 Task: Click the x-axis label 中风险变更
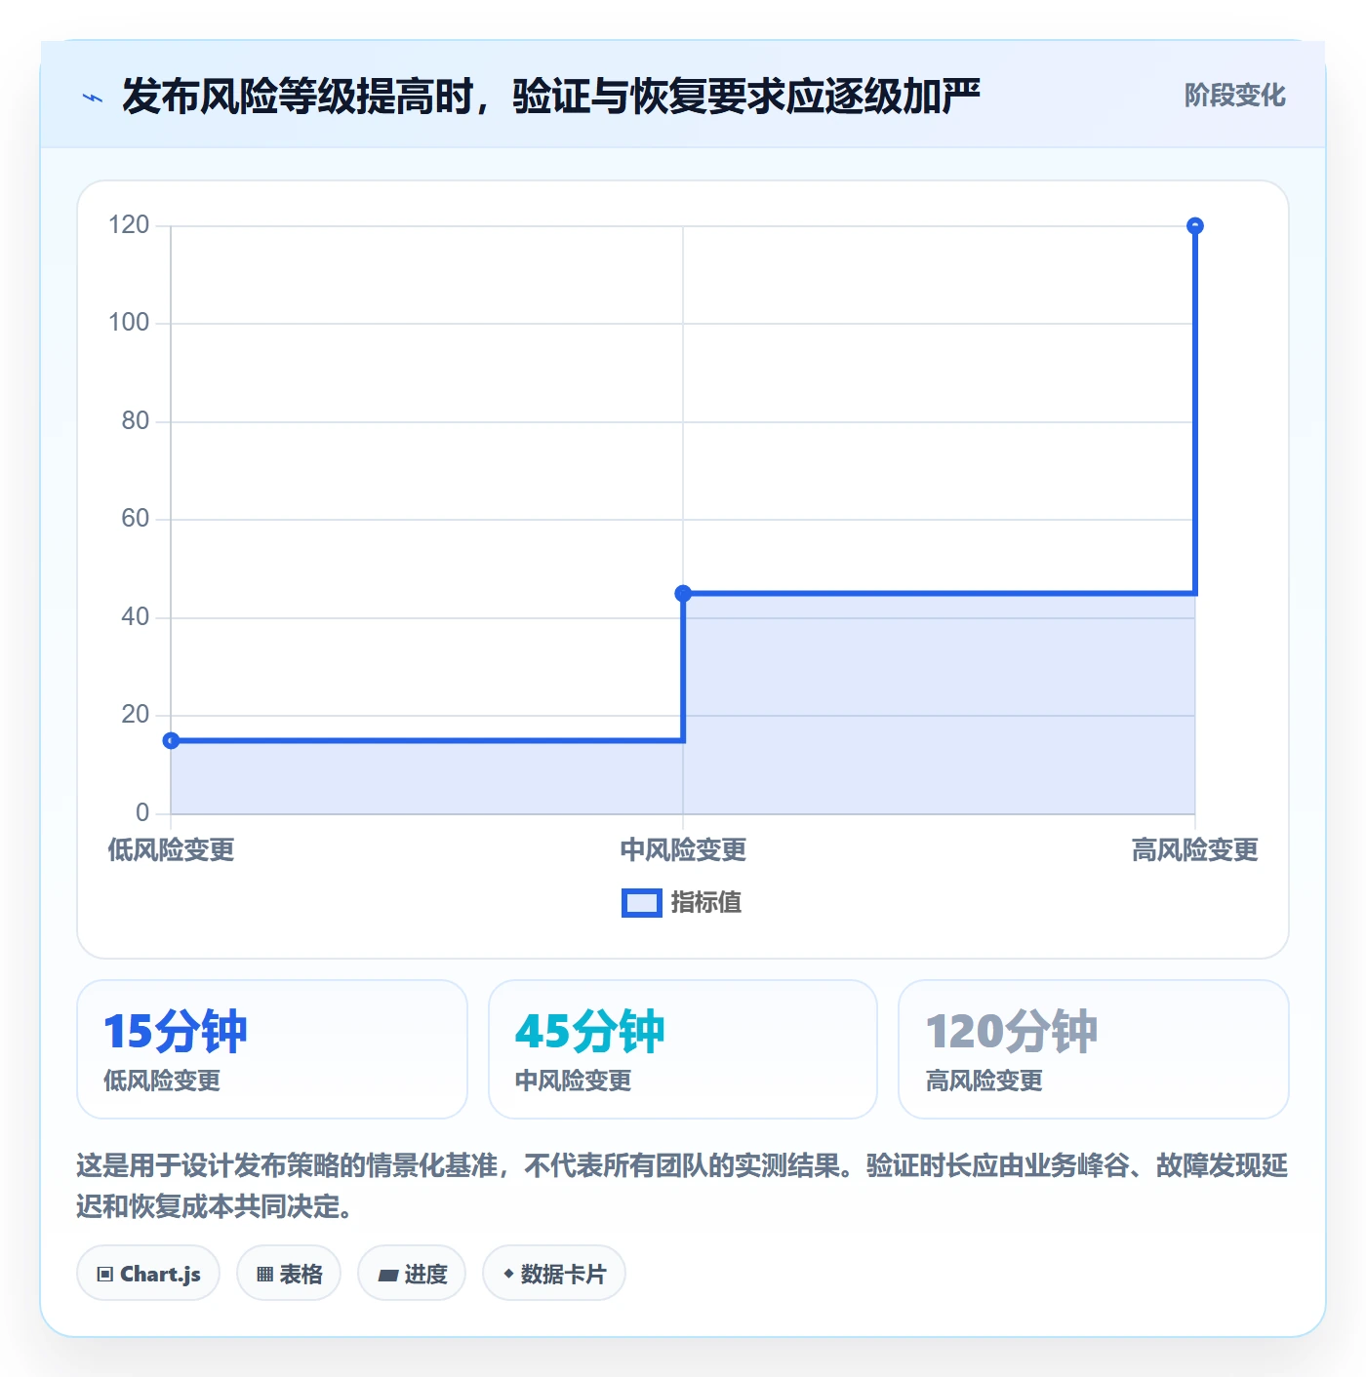[x=683, y=849]
